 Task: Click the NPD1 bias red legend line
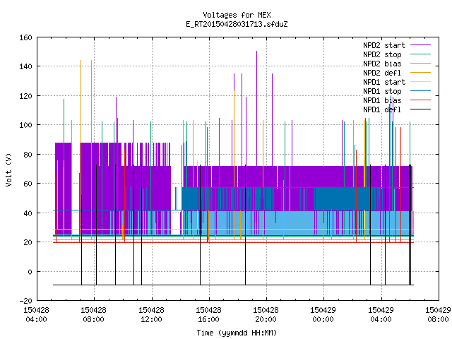point(420,100)
